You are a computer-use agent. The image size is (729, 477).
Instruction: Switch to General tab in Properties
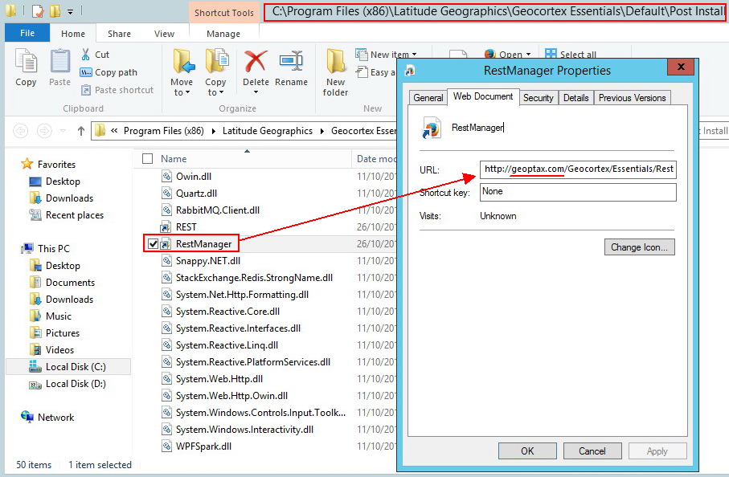point(428,98)
